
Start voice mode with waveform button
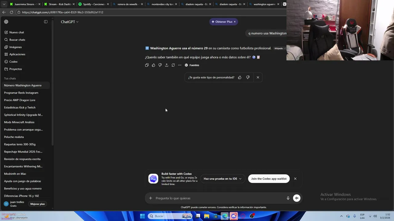[x=297, y=198]
